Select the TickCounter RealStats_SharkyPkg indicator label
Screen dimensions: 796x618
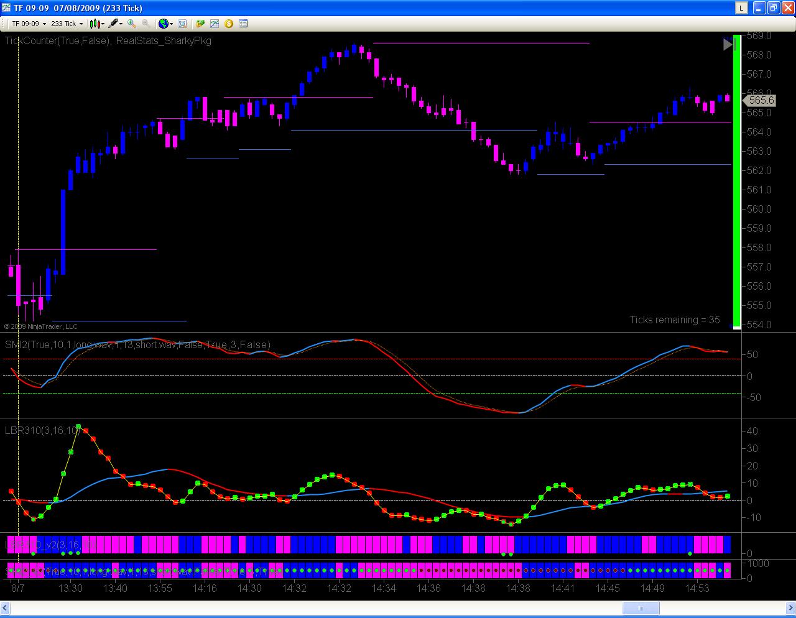pos(108,40)
